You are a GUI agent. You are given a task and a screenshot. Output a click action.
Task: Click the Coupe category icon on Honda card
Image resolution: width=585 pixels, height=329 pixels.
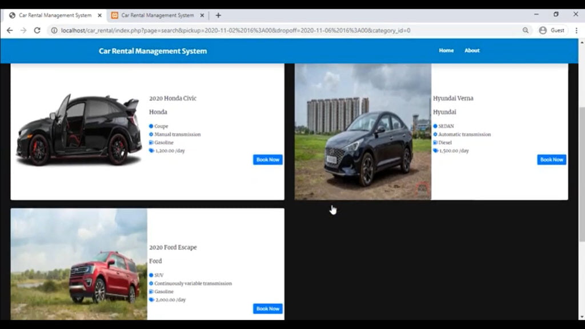[151, 126]
